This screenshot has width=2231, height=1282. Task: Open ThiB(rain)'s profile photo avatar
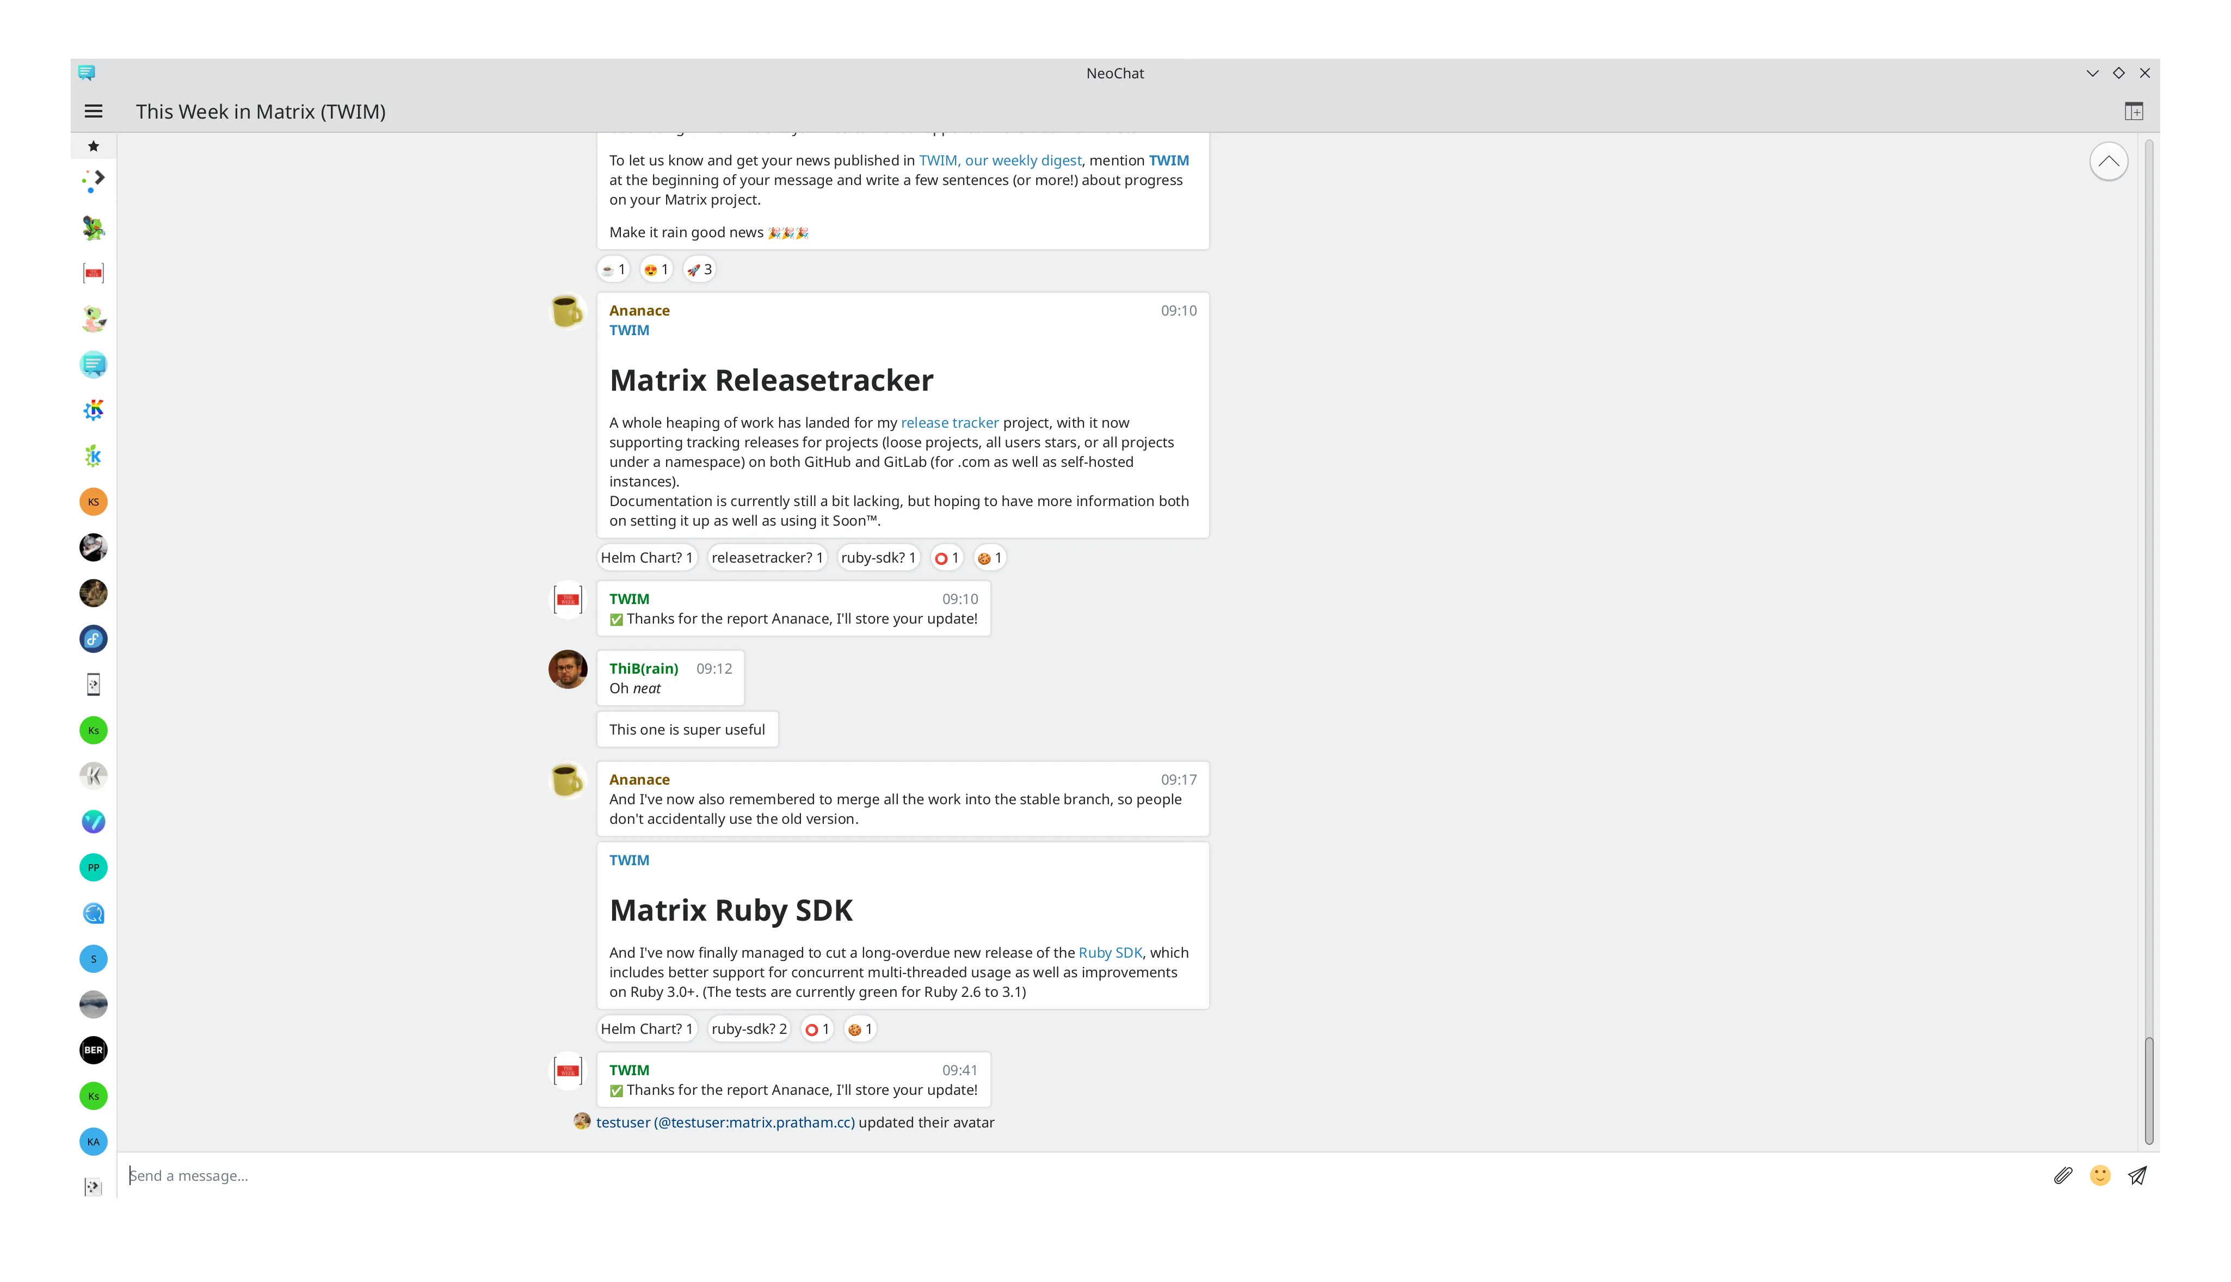[x=568, y=669]
